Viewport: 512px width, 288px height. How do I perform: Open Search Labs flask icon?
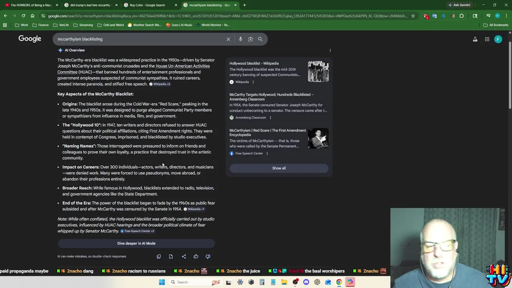click(x=475, y=39)
